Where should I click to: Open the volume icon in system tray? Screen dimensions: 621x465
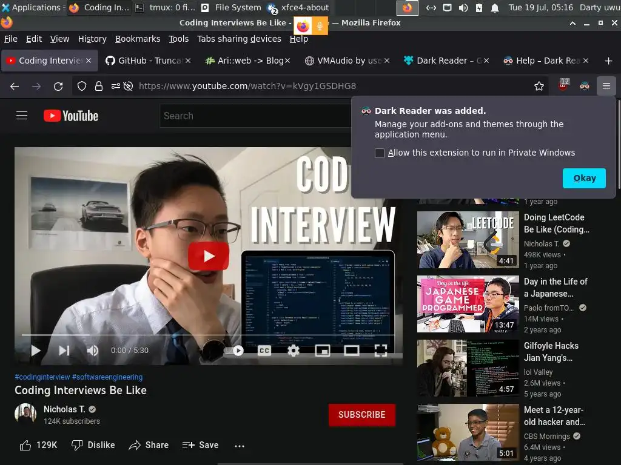click(x=463, y=7)
